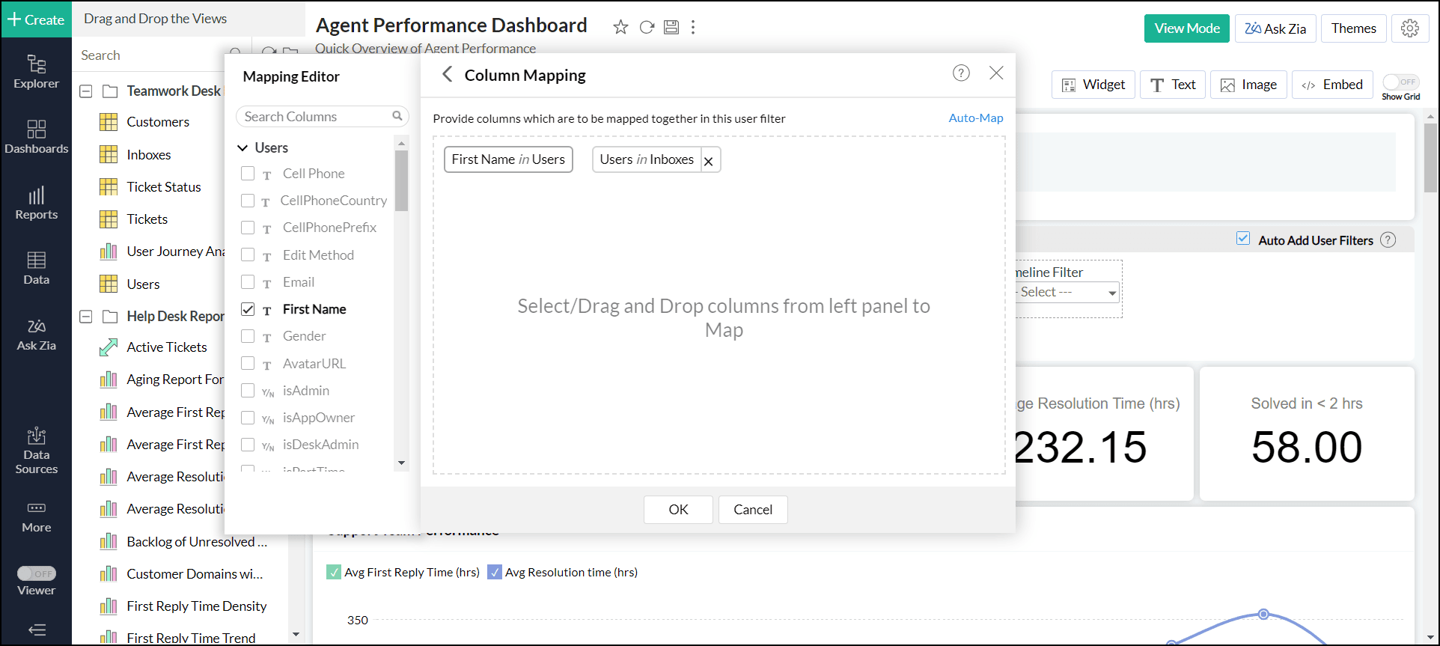
Task: Collapse the Teamwork Desk folder
Action: point(86,91)
